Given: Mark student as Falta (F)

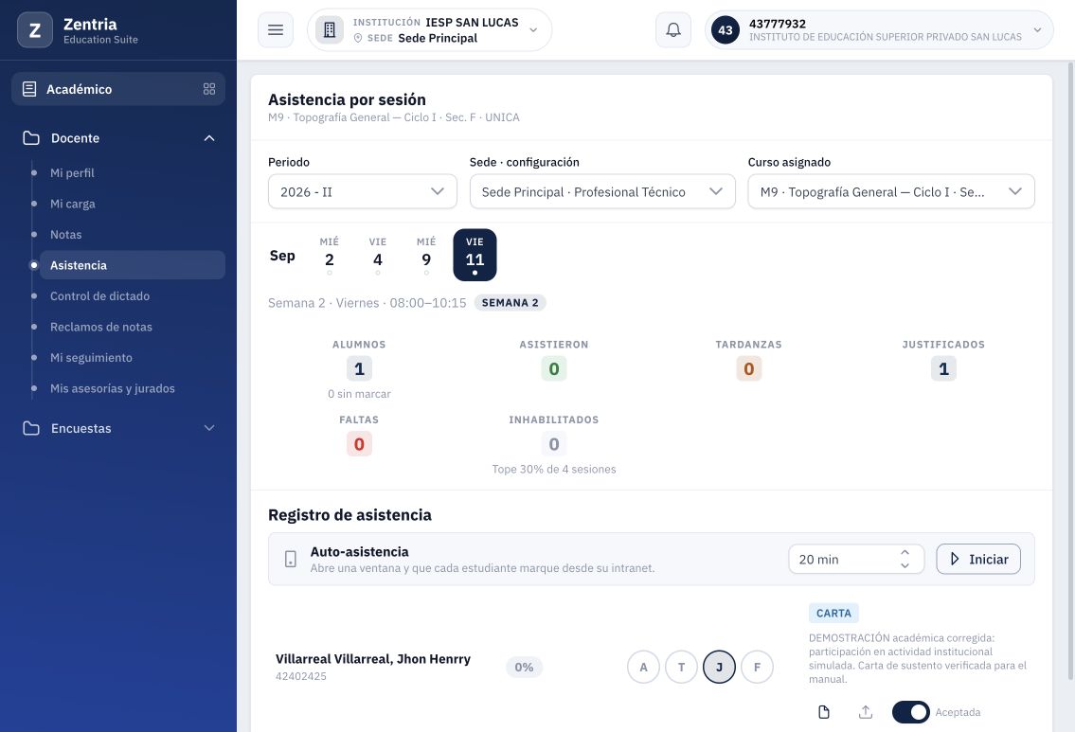Looking at the screenshot, I should (x=757, y=667).
